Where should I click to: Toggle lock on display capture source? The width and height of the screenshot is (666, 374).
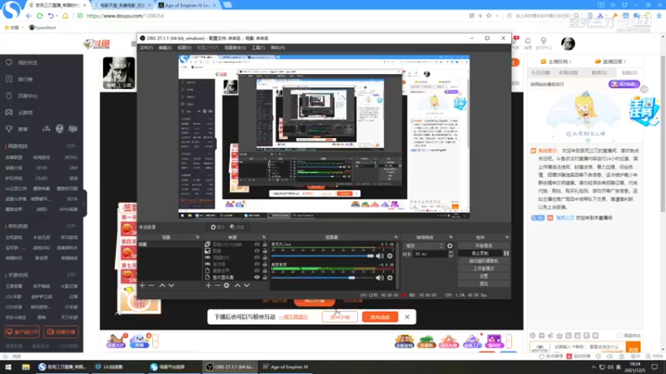point(265,278)
